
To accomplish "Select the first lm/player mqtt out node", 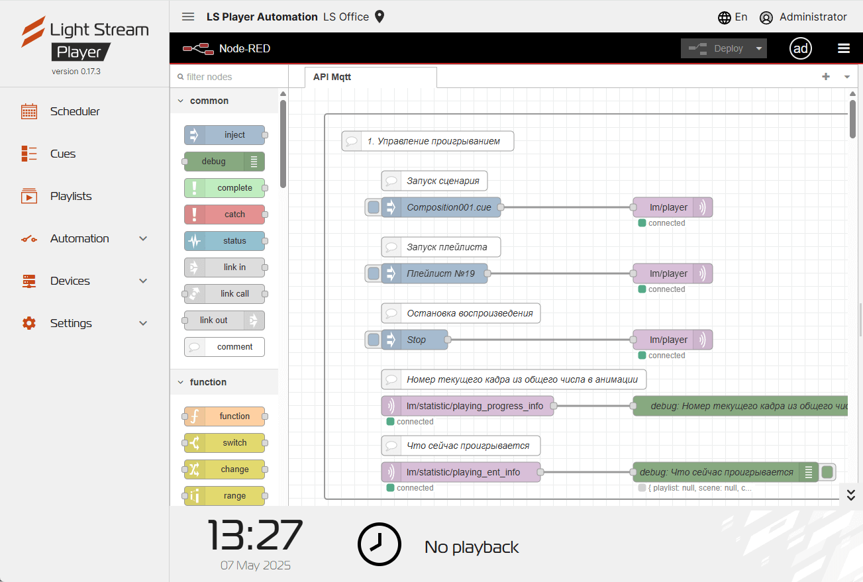I will (x=672, y=207).
